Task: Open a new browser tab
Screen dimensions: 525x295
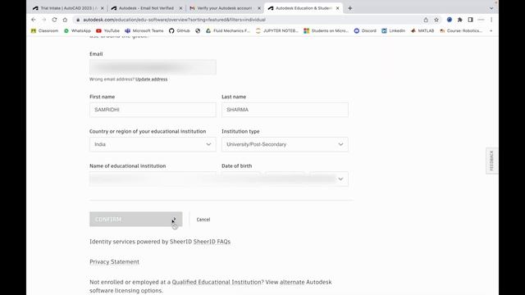Action: tap(350, 8)
